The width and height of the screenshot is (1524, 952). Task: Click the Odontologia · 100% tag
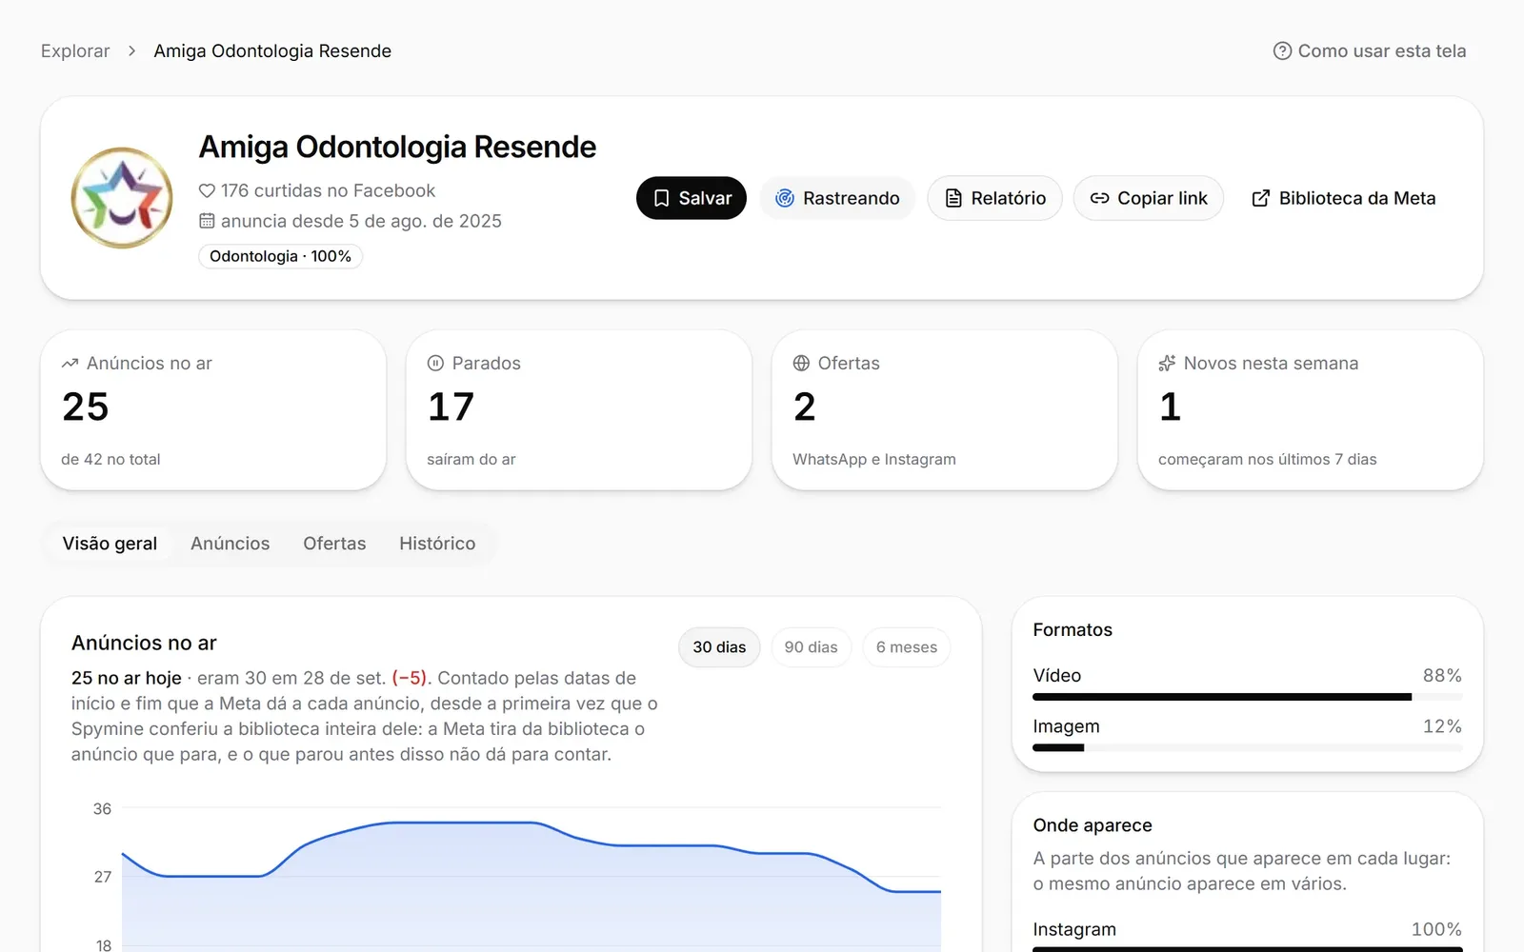(x=280, y=256)
